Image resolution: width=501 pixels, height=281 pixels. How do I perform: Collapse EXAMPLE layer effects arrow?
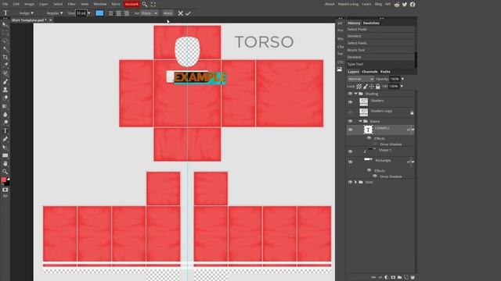coord(413,130)
